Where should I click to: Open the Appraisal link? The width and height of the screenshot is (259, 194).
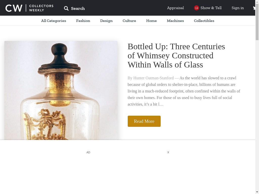176,8
